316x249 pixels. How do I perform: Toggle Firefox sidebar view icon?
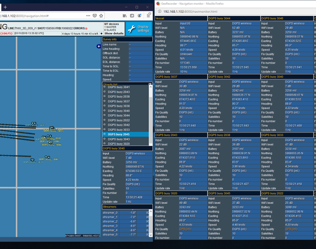click(132, 16)
